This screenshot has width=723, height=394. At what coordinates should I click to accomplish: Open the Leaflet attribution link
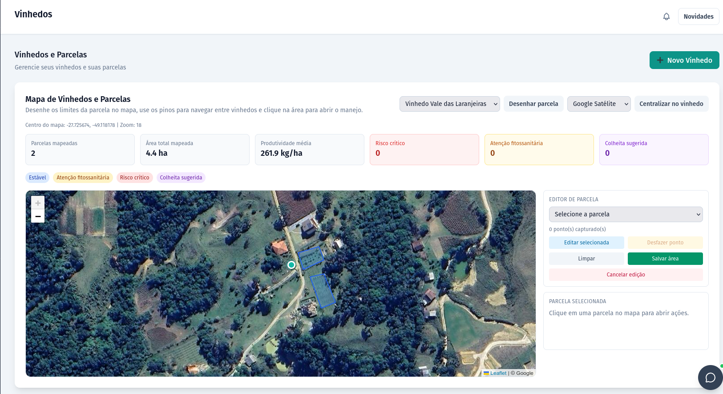click(x=498, y=373)
